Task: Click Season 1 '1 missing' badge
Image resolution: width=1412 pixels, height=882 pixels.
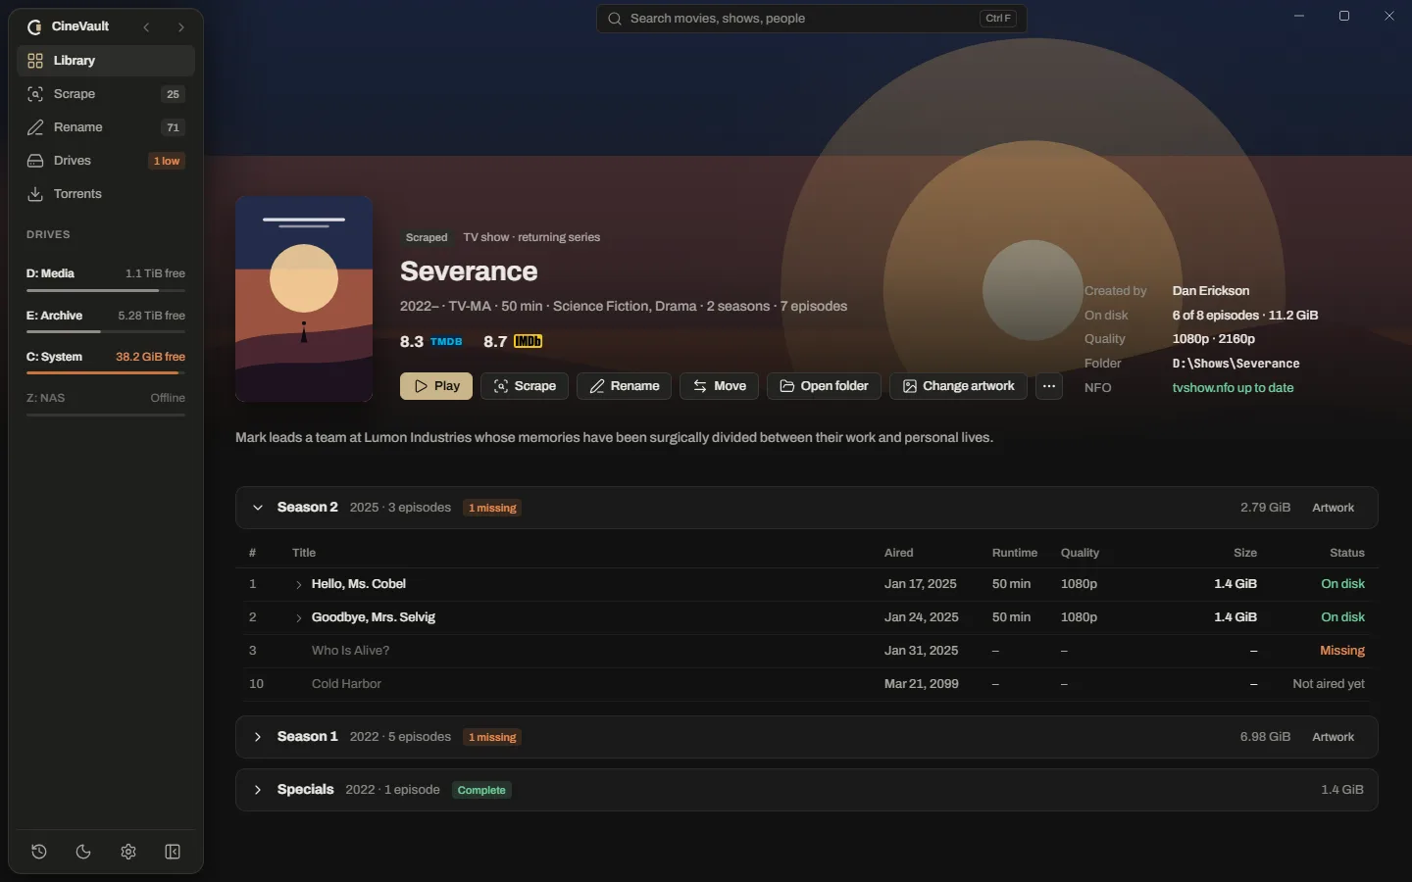Action: (x=492, y=737)
